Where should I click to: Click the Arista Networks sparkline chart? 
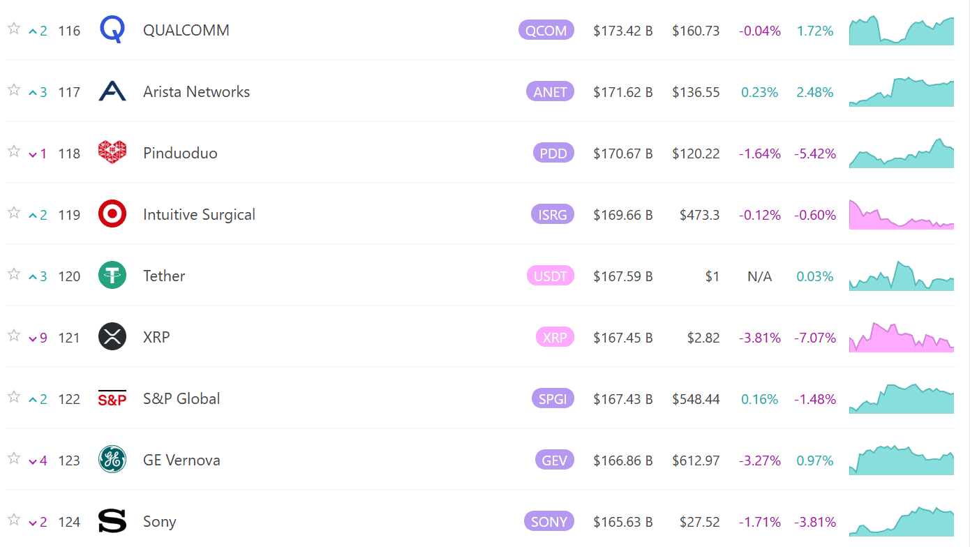[x=902, y=91]
